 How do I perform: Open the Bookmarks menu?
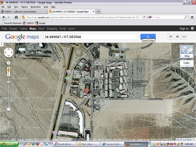36,7
